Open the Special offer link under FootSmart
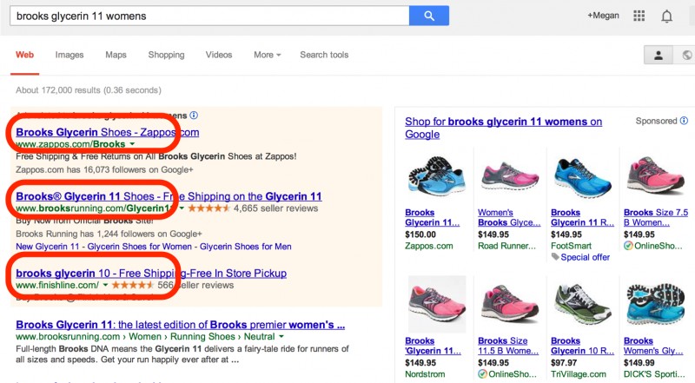Viewport: 695px width, 383px height. pyautogui.click(x=585, y=257)
